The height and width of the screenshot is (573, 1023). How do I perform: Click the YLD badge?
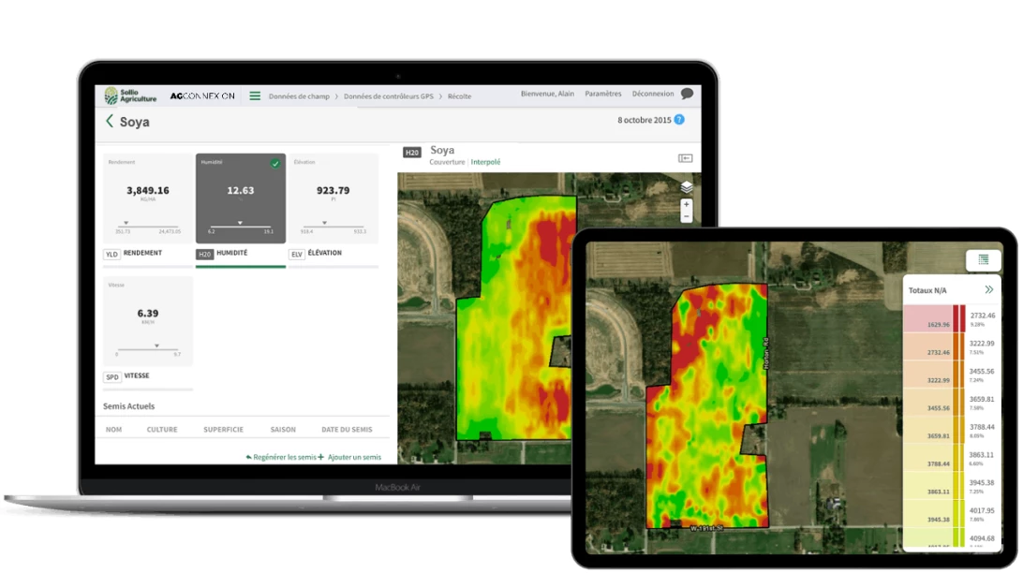coord(111,255)
